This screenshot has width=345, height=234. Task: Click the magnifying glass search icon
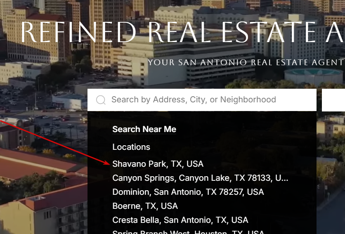(x=101, y=100)
